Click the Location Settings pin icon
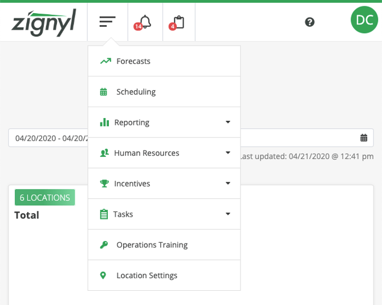This screenshot has width=382, height=305. click(x=103, y=275)
